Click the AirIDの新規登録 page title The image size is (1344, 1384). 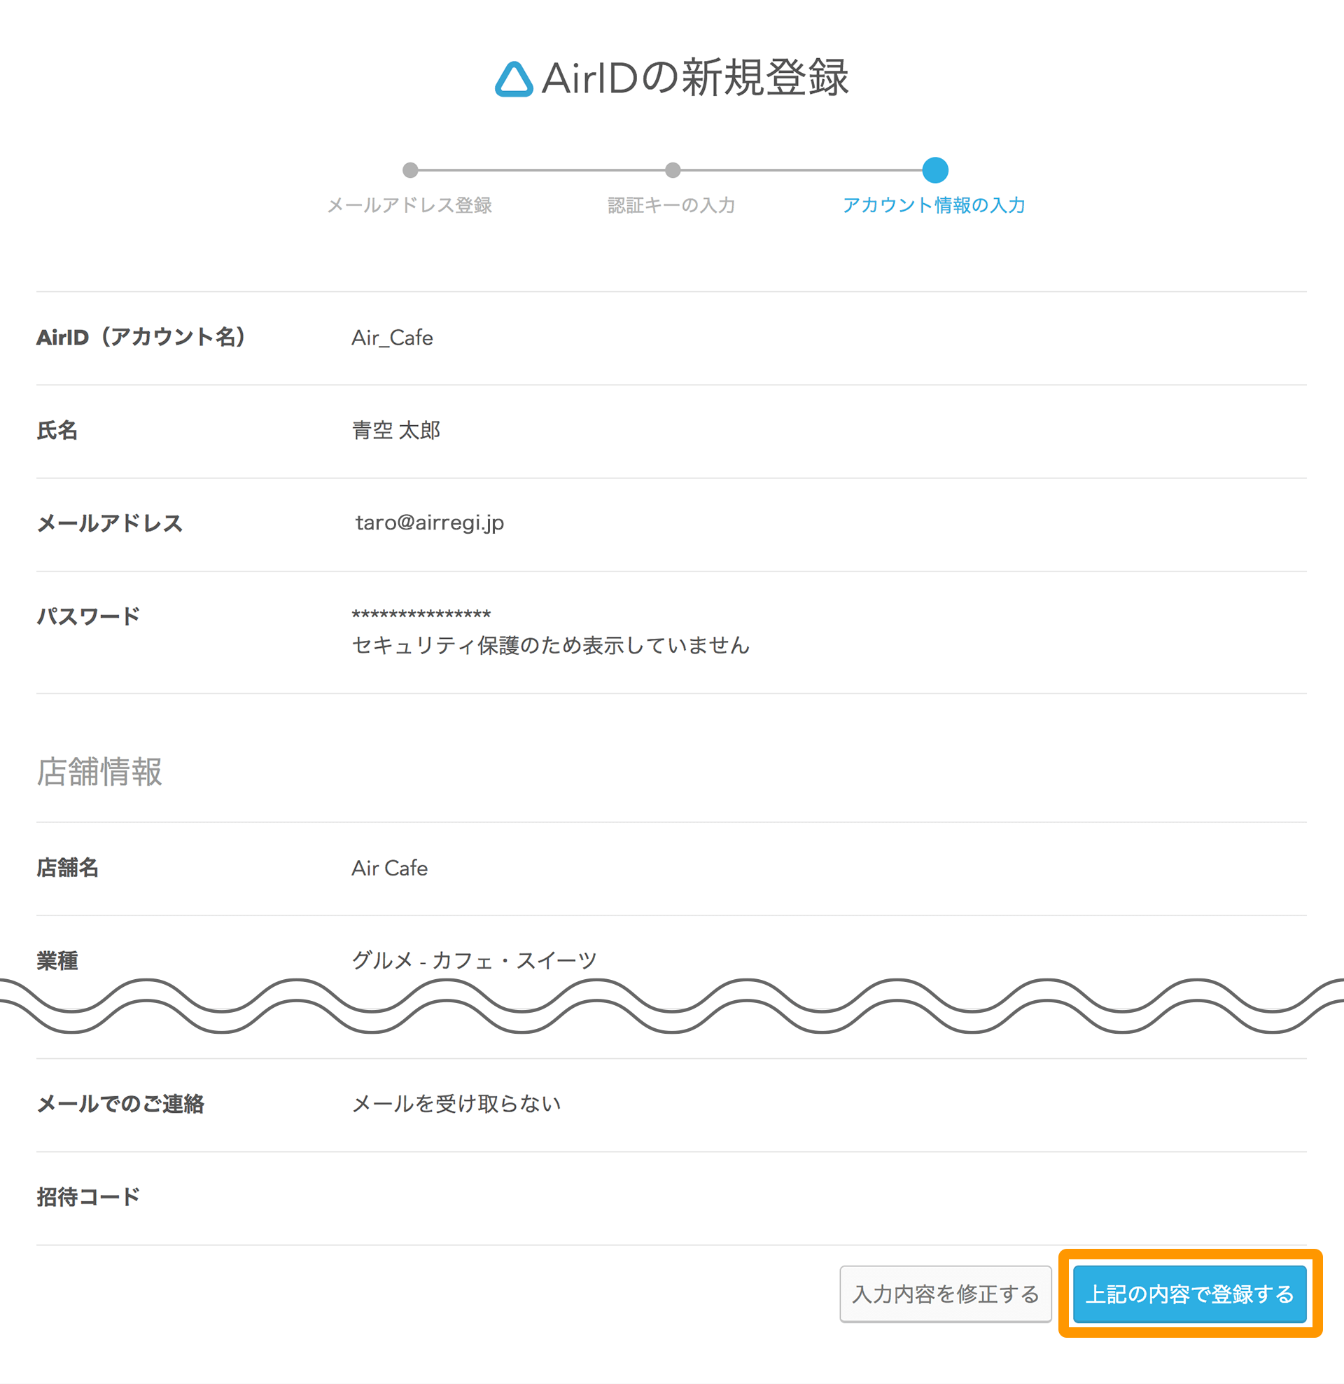click(x=695, y=78)
